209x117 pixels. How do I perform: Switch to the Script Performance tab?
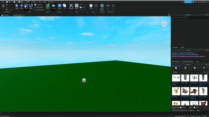(x=187, y=61)
